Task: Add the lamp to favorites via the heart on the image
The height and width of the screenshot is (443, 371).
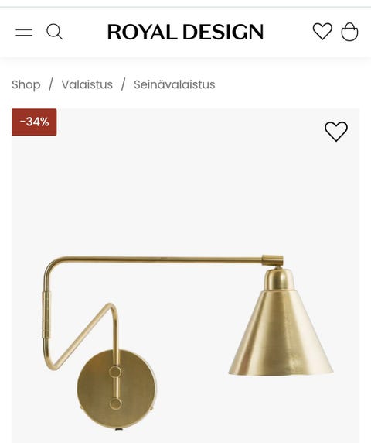Action: (336, 132)
